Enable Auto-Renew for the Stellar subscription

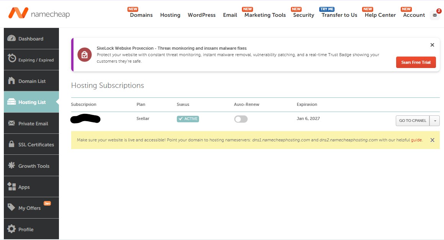click(241, 119)
